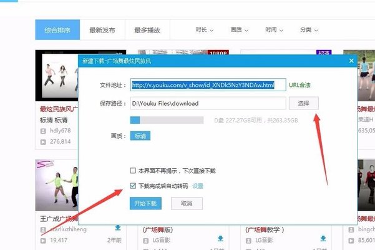Viewport: 375px width, 250px height.
Task: Click uploader name hdly678
Action: tap(61, 131)
